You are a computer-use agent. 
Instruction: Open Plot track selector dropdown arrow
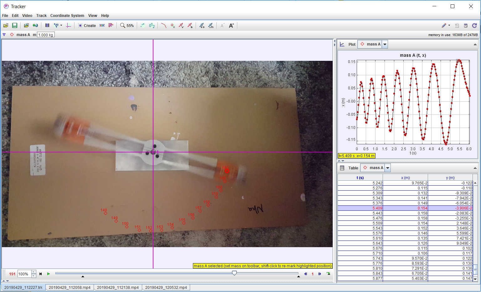[385, 44]
